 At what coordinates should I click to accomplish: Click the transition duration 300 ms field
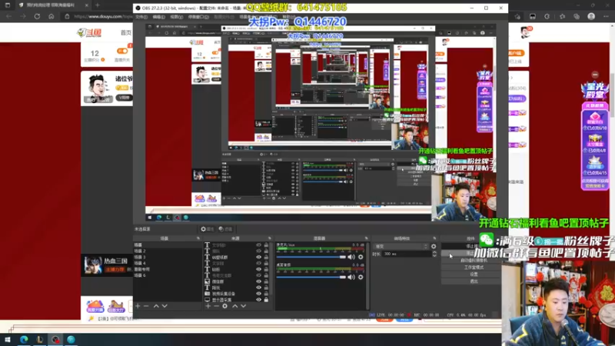[406, 255]
